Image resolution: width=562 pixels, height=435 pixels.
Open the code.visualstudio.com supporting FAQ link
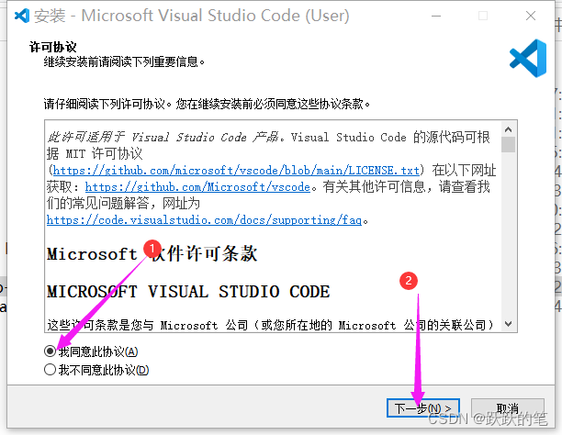coord(204,219)
